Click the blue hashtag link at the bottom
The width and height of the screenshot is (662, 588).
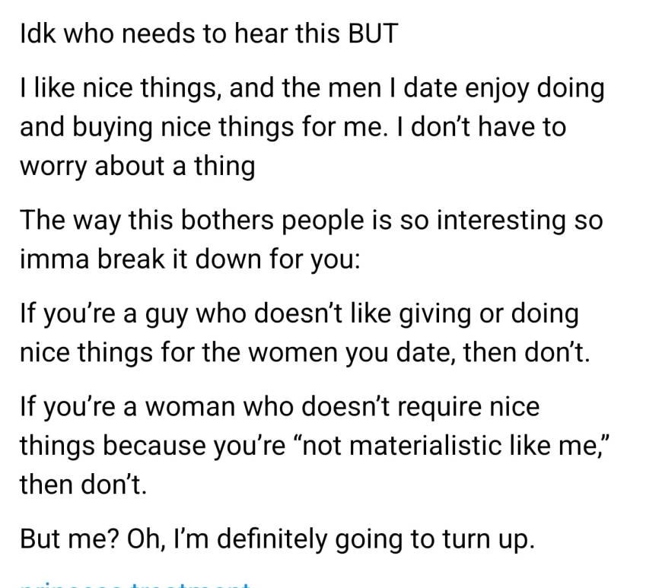pos(135,584)
